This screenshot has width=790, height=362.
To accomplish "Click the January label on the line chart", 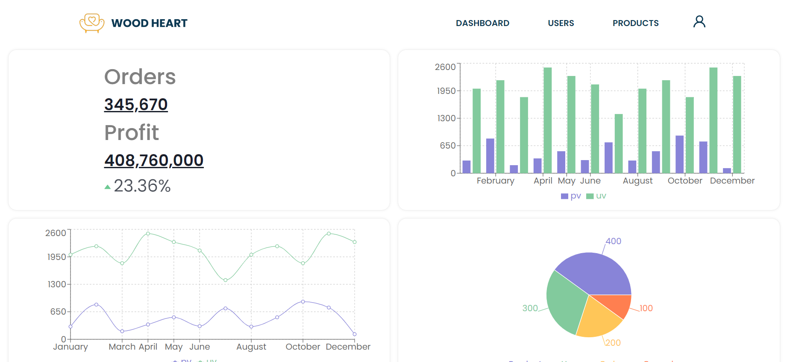I will [x=70, y=347].
